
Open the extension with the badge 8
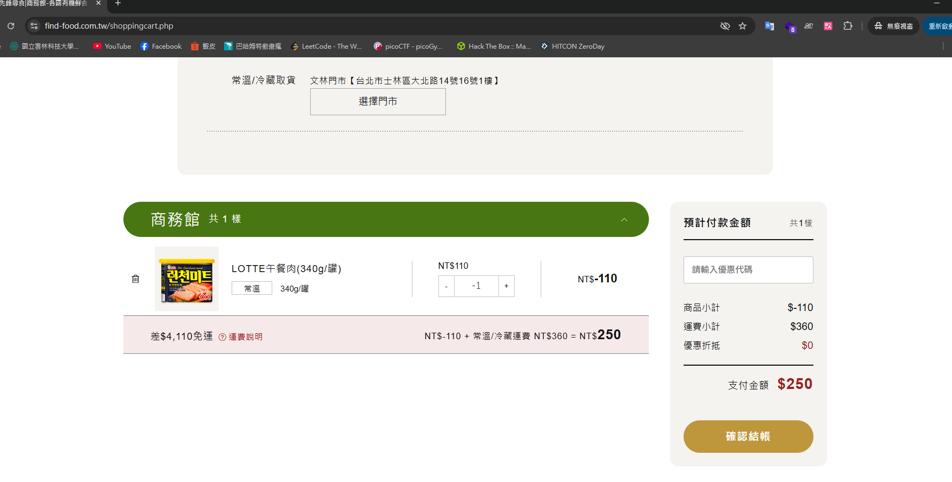(790, 27)
